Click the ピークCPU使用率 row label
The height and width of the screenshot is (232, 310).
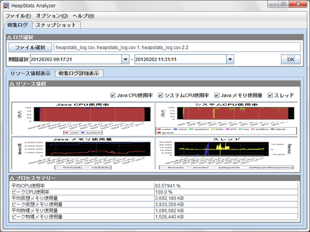30,192
